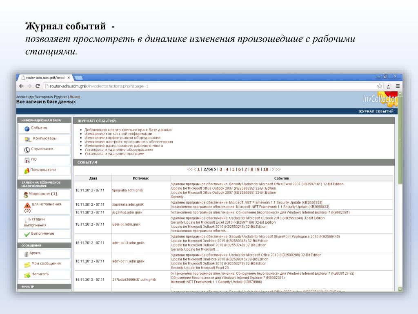Click the InvCollector logo
This screenshot has width=418, height=314.
pyautogui.click(x=380, y=99)
